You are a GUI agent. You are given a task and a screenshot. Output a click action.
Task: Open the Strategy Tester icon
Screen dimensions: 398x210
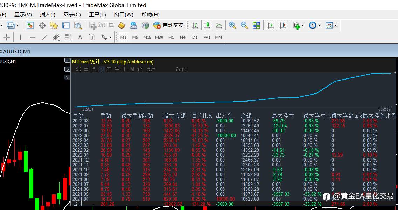(x=78, y=25)
